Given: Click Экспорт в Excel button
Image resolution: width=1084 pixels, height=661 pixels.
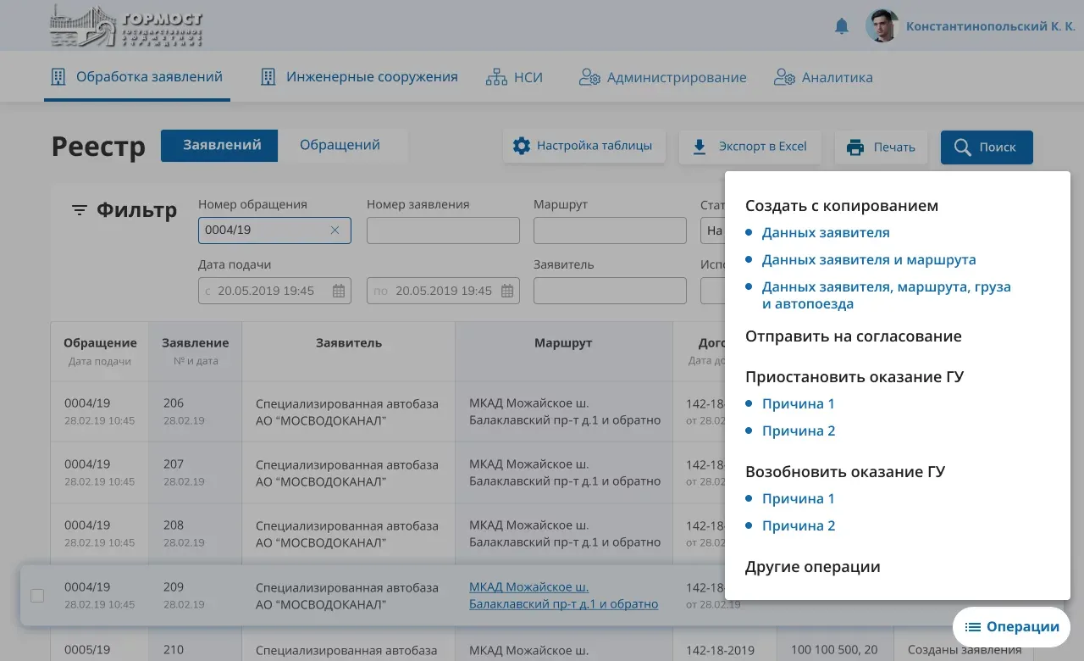Looking at the screenshot, I should click(x=750, y=147).
